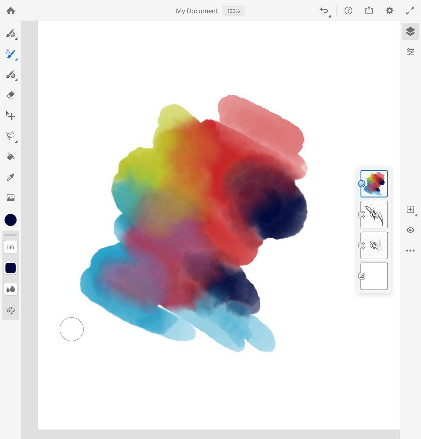Screen dimensions: 421x439
Task: Select the Pixel Brushes tool
Action: pyautogui.click(x=11, y=34)
